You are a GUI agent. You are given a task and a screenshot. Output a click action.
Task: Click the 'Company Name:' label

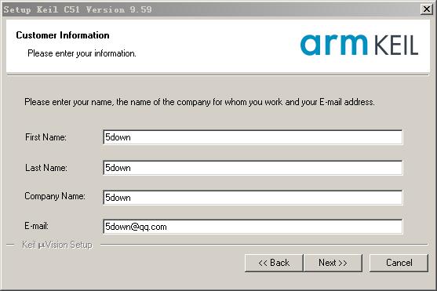click(x=55, y=196)
